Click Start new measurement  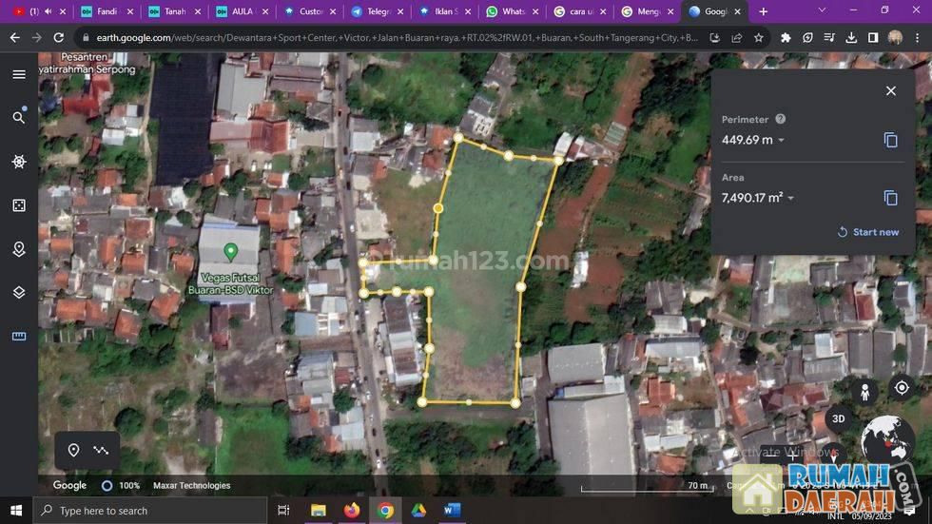pos(867,232)
